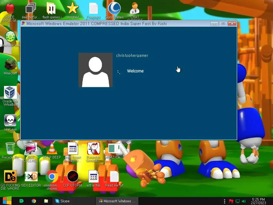
Task: Open the volume speaker tray icon
Action: [244, 201]
